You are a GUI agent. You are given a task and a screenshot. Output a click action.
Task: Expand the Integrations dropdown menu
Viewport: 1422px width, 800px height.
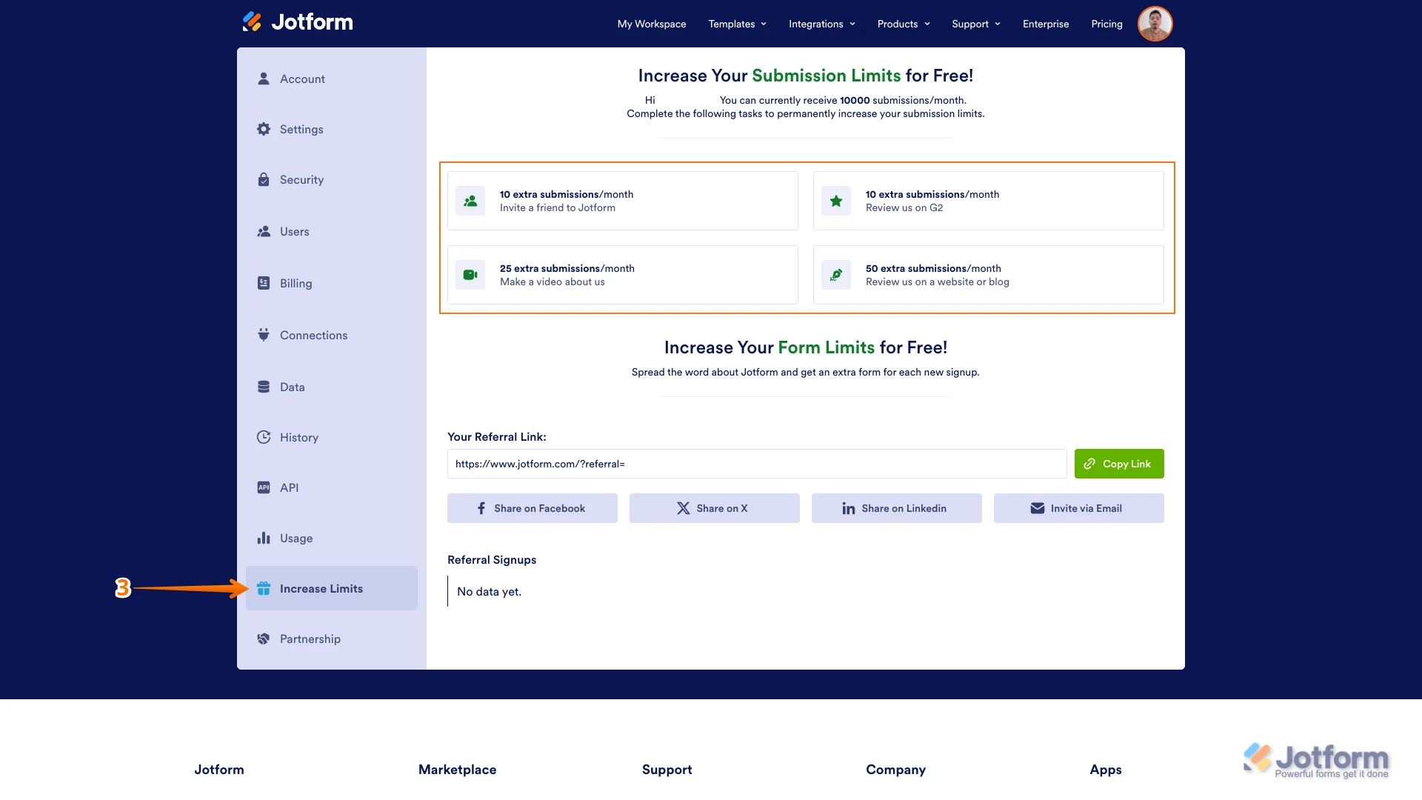coord(822,24)
